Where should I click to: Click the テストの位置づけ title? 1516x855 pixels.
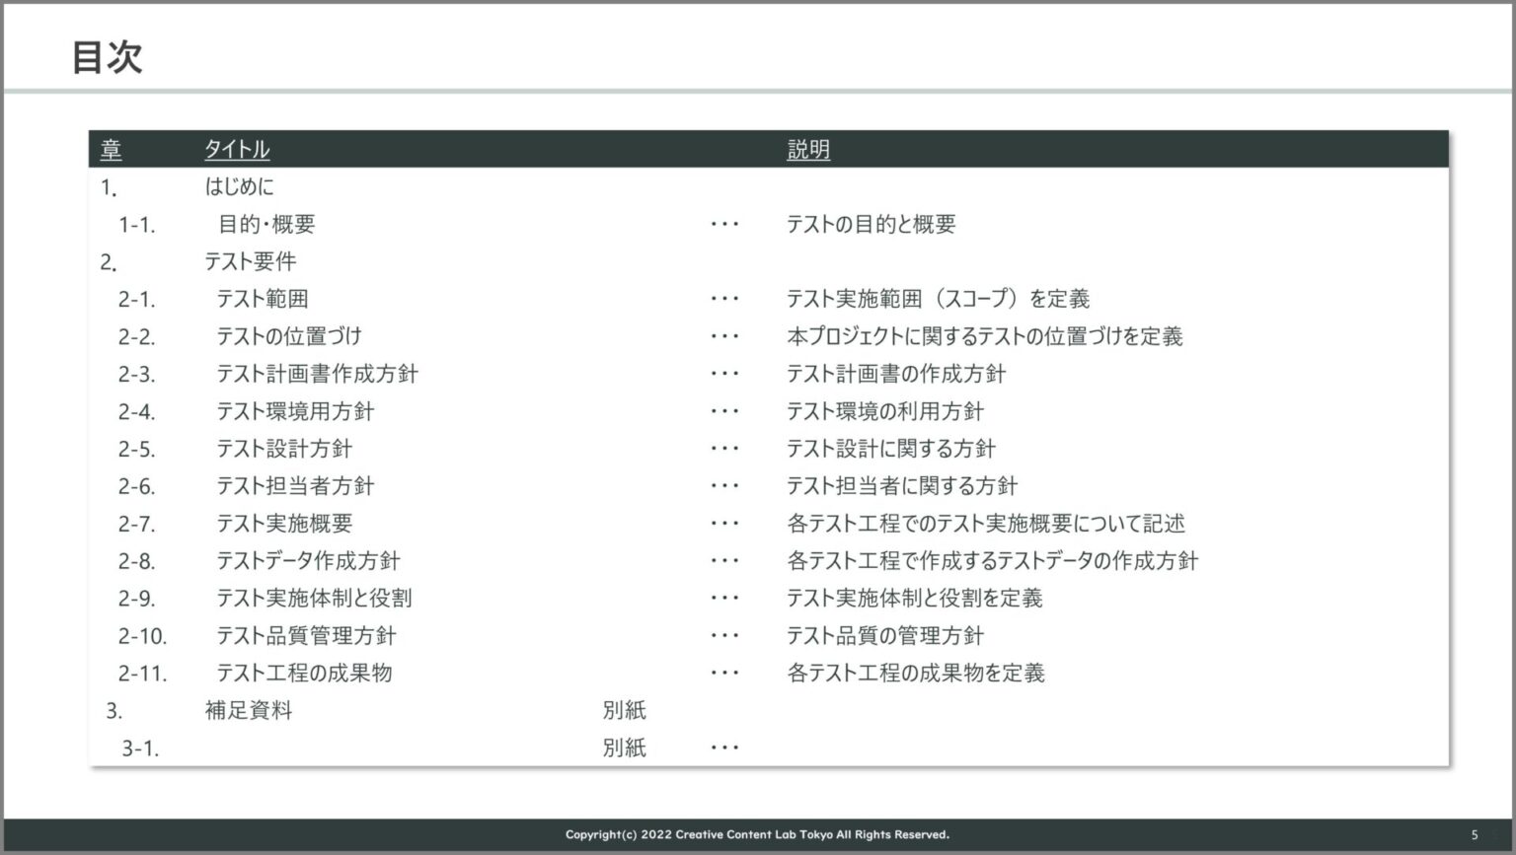pos(289,336)
